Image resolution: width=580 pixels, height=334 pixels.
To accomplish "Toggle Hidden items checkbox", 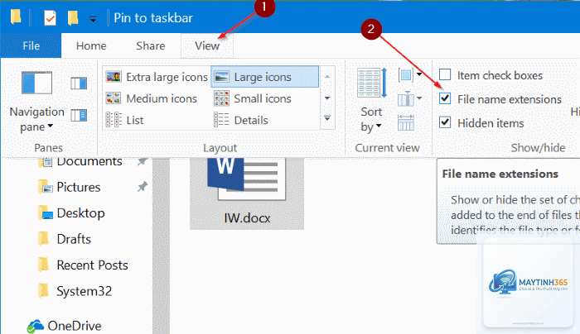I will click(445, 122).
